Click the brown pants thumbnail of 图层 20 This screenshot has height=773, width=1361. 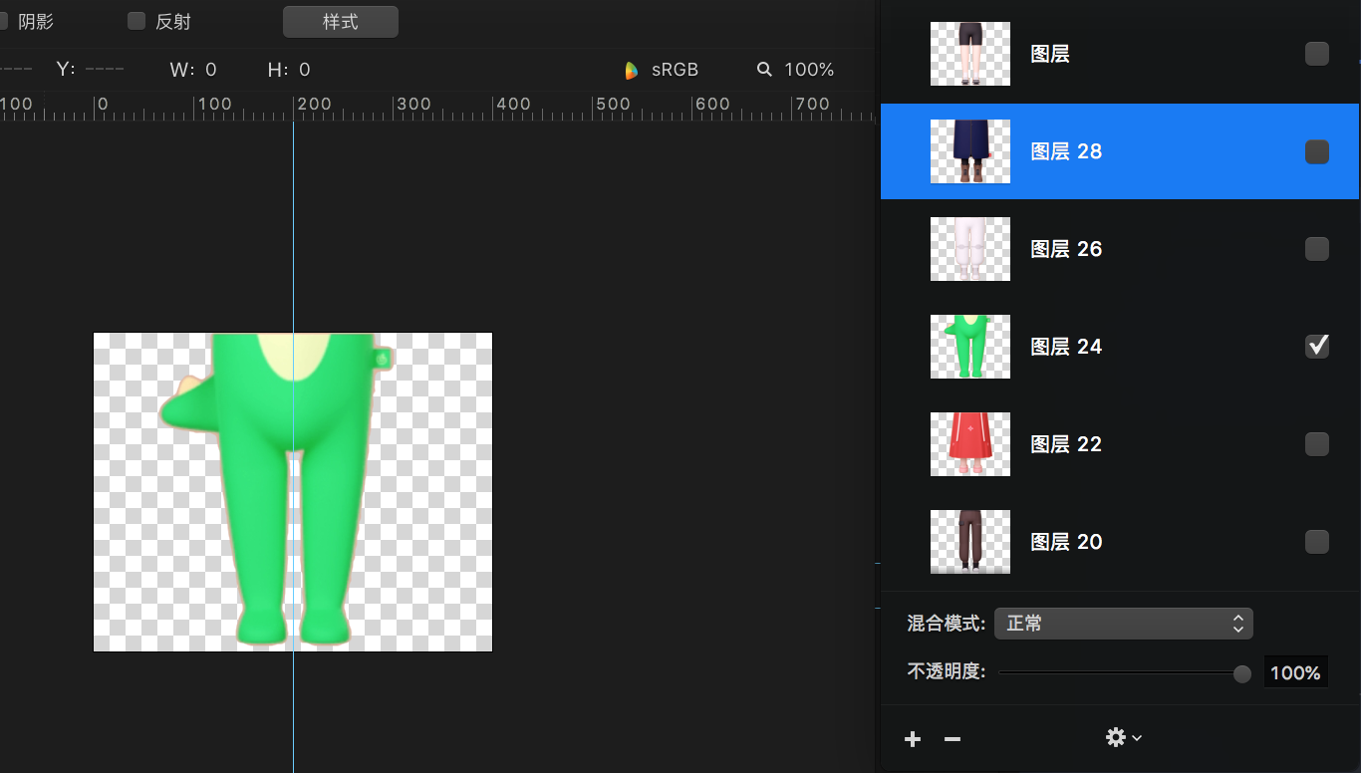[969, 542]
